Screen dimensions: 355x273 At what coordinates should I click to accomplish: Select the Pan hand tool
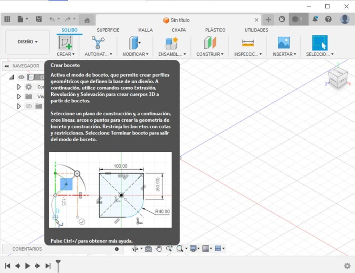tap(159, 249)
